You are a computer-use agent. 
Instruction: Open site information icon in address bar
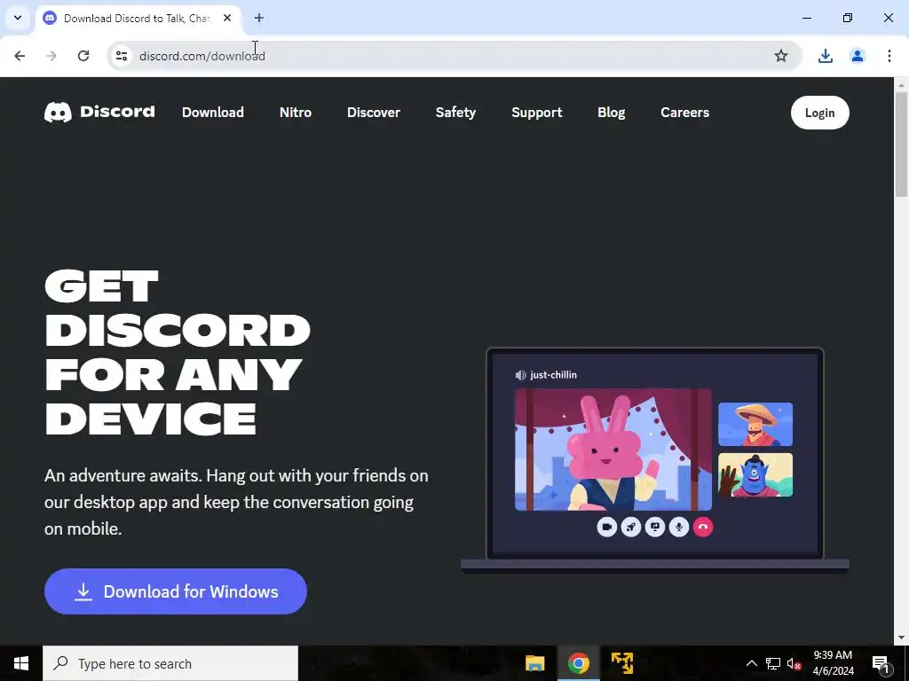[x=121, y=56]
